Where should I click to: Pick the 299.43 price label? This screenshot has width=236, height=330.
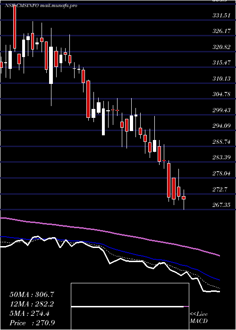click(221, 110)
